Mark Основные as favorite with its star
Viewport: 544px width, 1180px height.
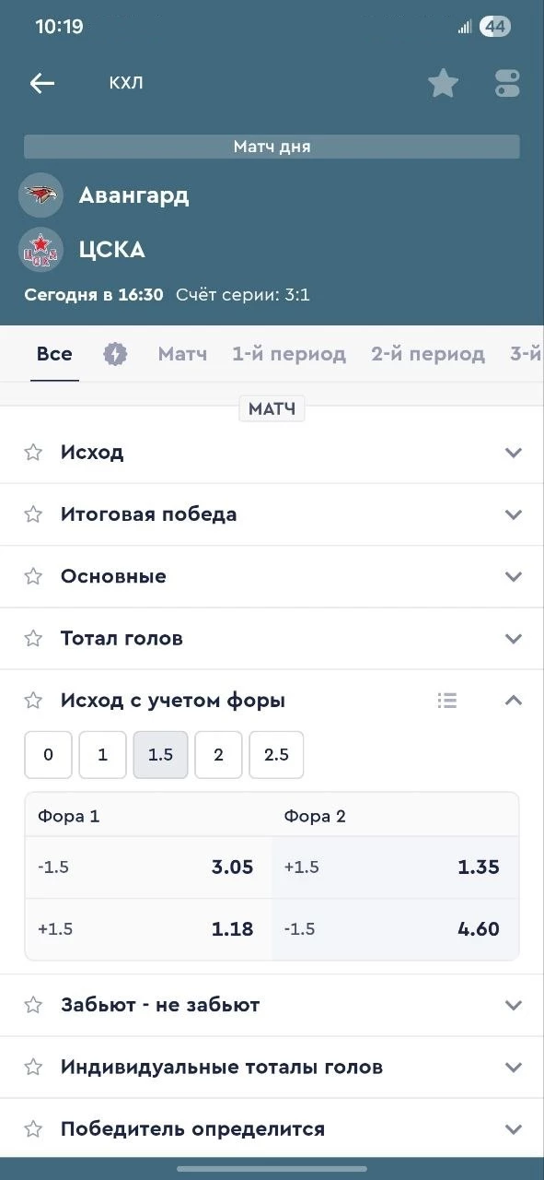click(x=33, y=576)
